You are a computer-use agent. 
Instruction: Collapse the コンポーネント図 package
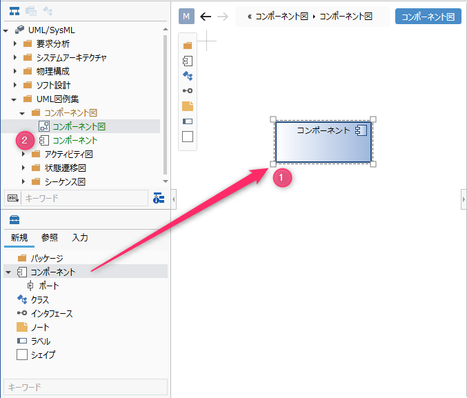point(22,114)
